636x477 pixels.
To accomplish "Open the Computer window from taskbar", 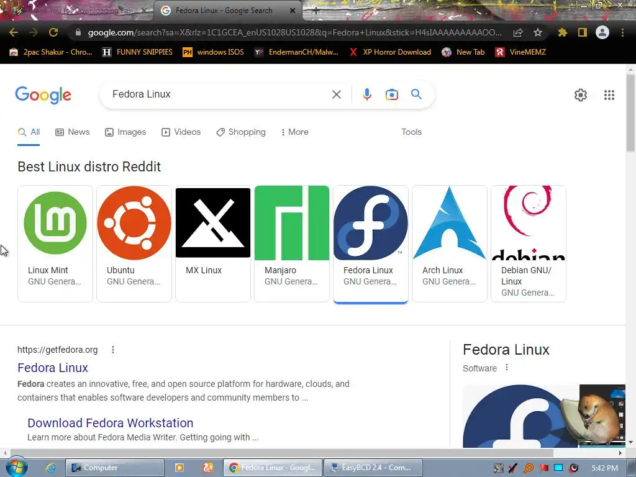I will (115, 468).
